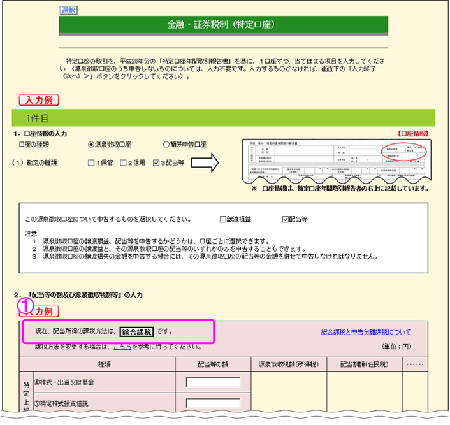Click the 選択 link at top
450x425 pixels.
69,10
